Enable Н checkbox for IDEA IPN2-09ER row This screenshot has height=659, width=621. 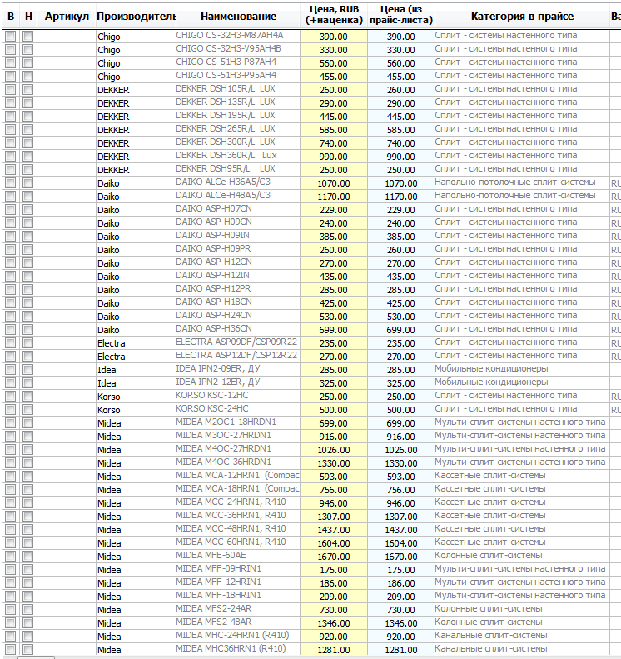28,370
